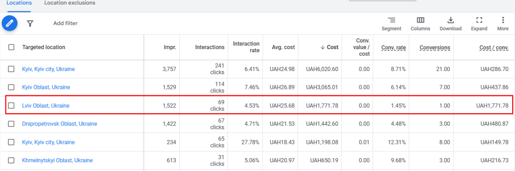
Task: Sort by the Conversions column header
Action: (x=435, y=48)
